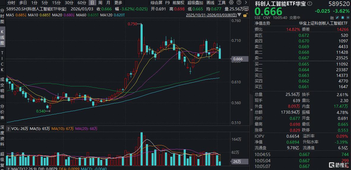Open 深度资料 in left sidebar
Viewport: 351px width, 170px height.
pos(2,136)
